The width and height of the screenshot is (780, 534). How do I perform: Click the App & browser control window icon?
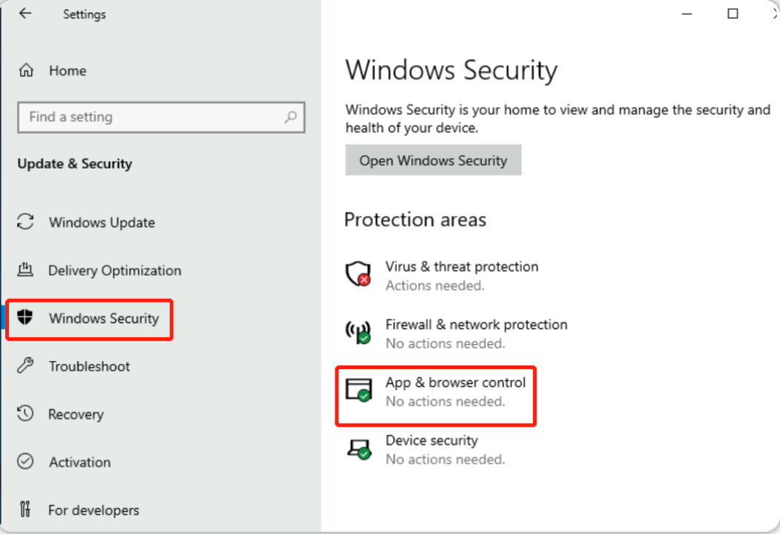359,390
